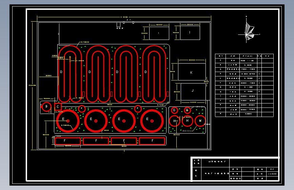Select the rightmost oxidation ditch D
Viewport: 294px width, 190px height.
154,74
